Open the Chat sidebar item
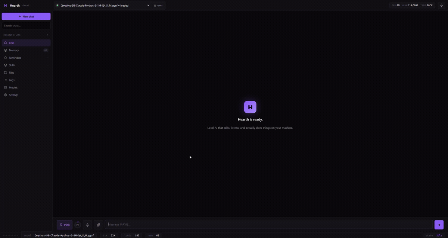This screenshot has height=238, width=448. tap(26, 43)
